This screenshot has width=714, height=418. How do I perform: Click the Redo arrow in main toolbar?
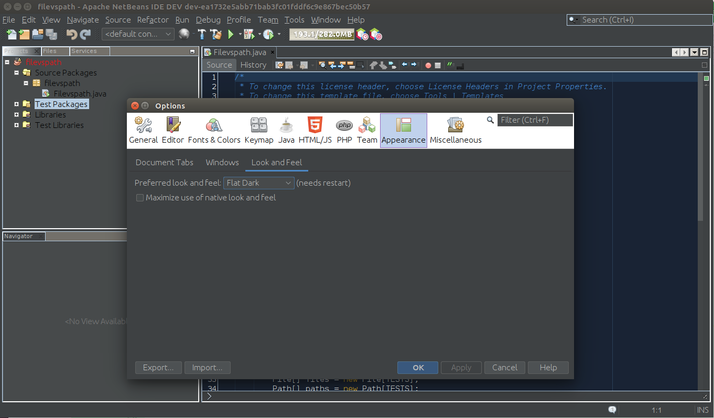pyautogui.click(x=85, y=35)
